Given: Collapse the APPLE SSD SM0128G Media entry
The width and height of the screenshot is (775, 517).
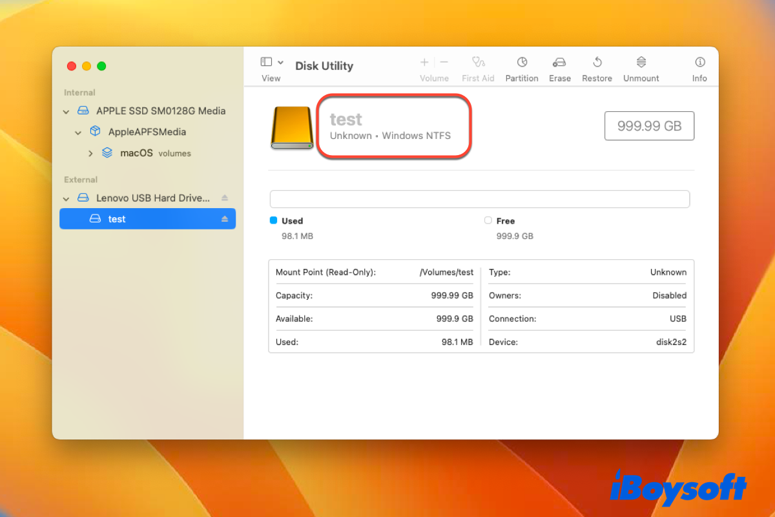Looking at the screenshot, I should click(x=65, y=111).
